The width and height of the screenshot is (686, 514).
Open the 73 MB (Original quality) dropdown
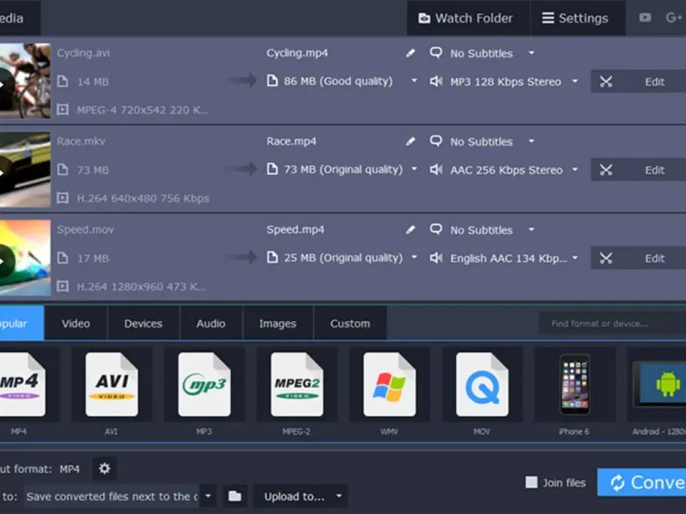pos(414,169)
